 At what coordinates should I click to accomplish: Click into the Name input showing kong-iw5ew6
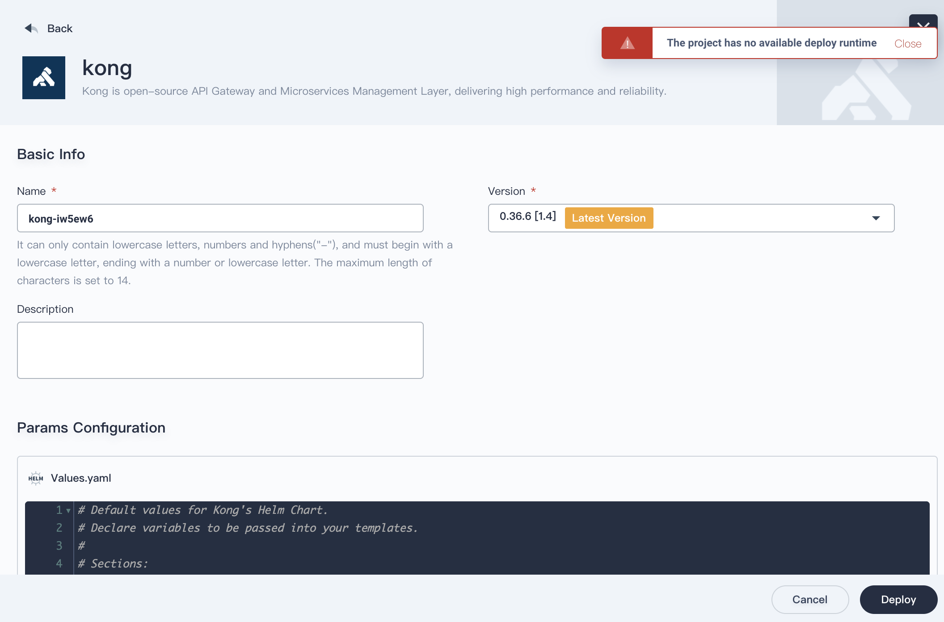coord(219,218)
